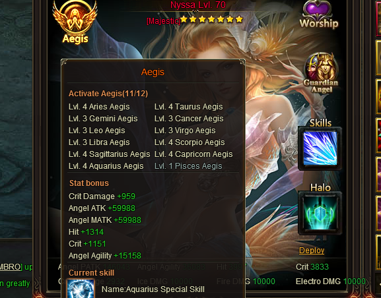Click the Activate Aegis(11/12) header
This screenshot has width=381, height=298.
(x=108, y=94)
